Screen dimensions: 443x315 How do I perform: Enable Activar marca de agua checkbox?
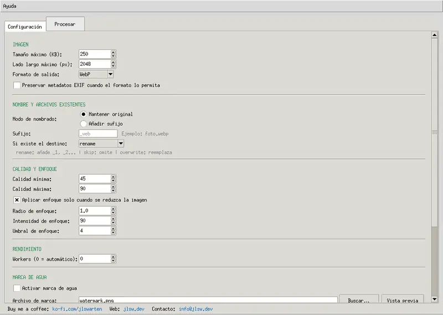tap(17, 288)
